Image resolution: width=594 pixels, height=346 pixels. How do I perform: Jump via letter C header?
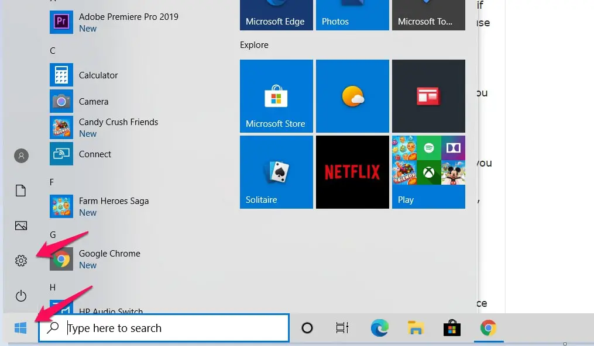click(x=53, y=51)
